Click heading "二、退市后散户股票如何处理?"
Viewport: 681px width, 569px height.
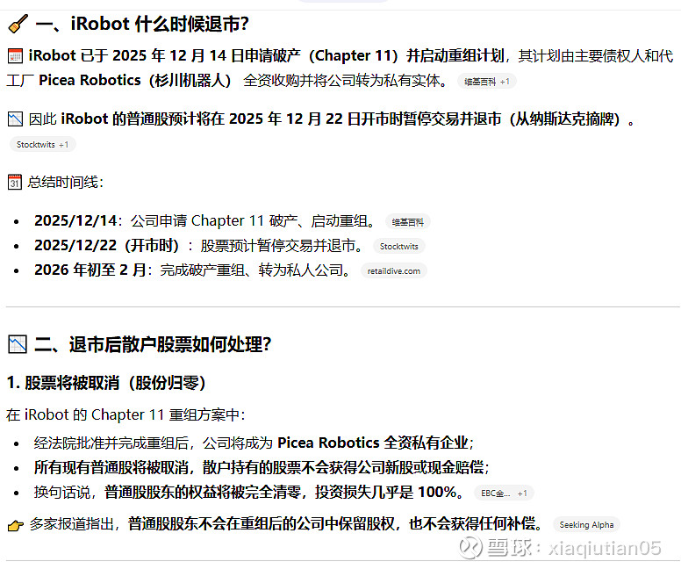pyautogui.click(x=153, y=344)
